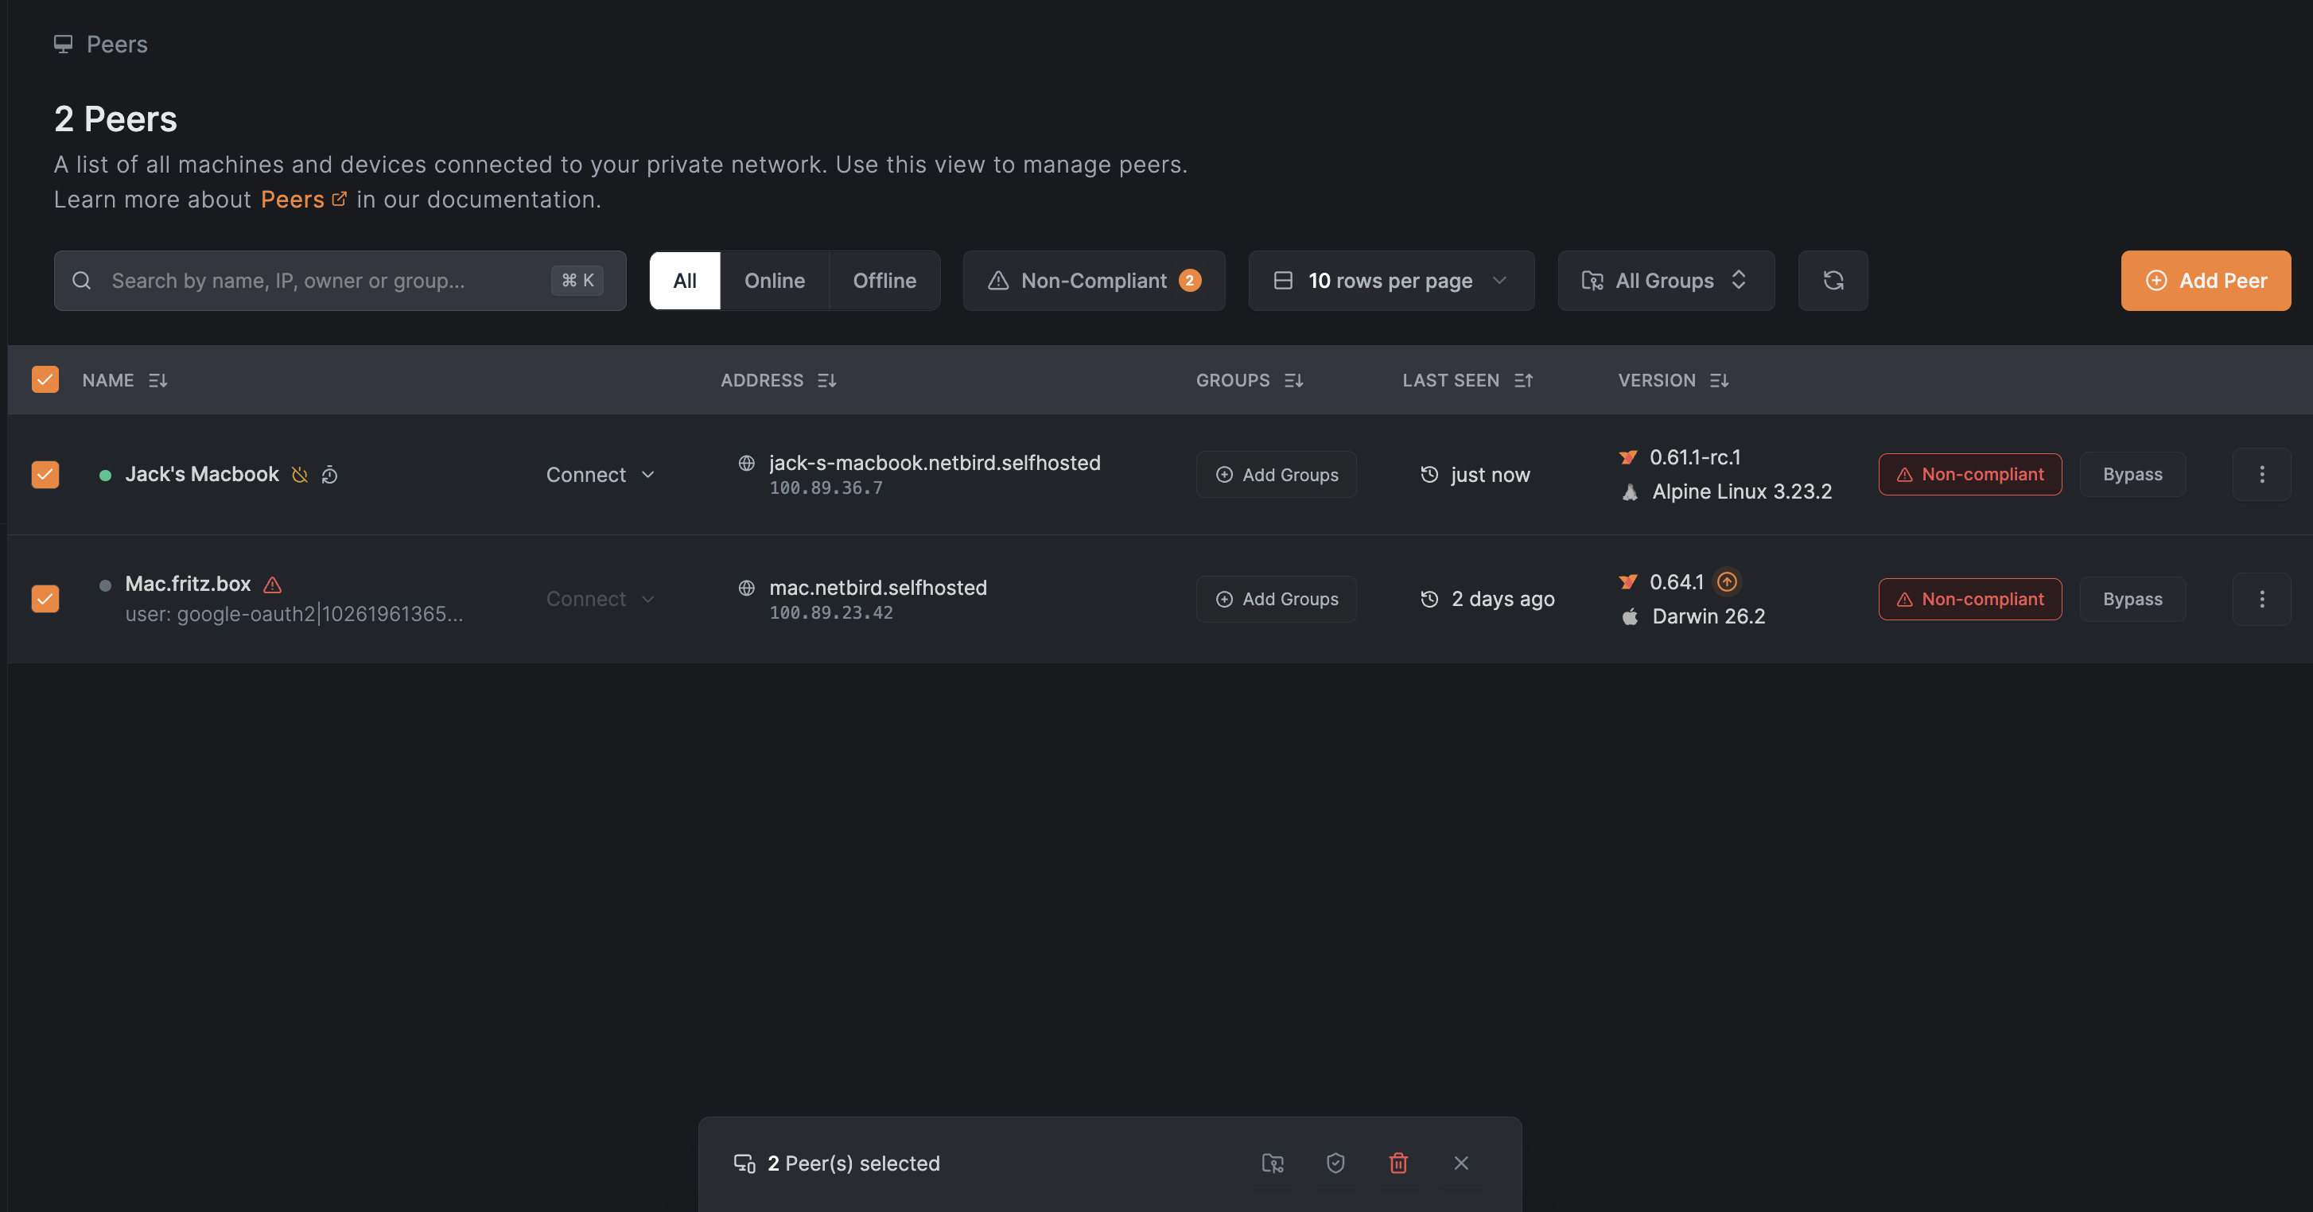Open the All Groups filter dropdown
This screenshot has height=1212, width=2313.
[x=1666, y=281]
